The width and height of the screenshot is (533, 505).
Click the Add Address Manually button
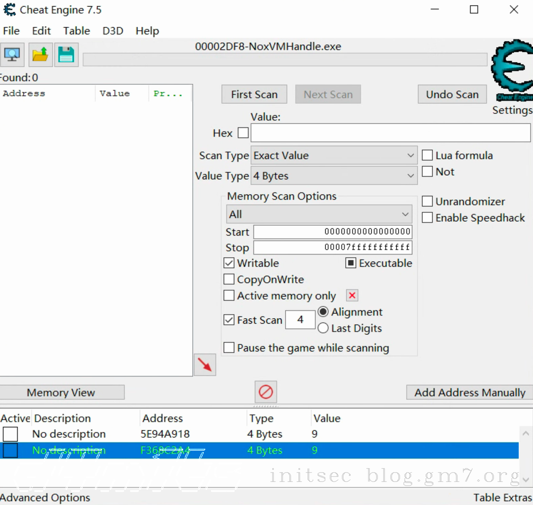click(470, 393)
